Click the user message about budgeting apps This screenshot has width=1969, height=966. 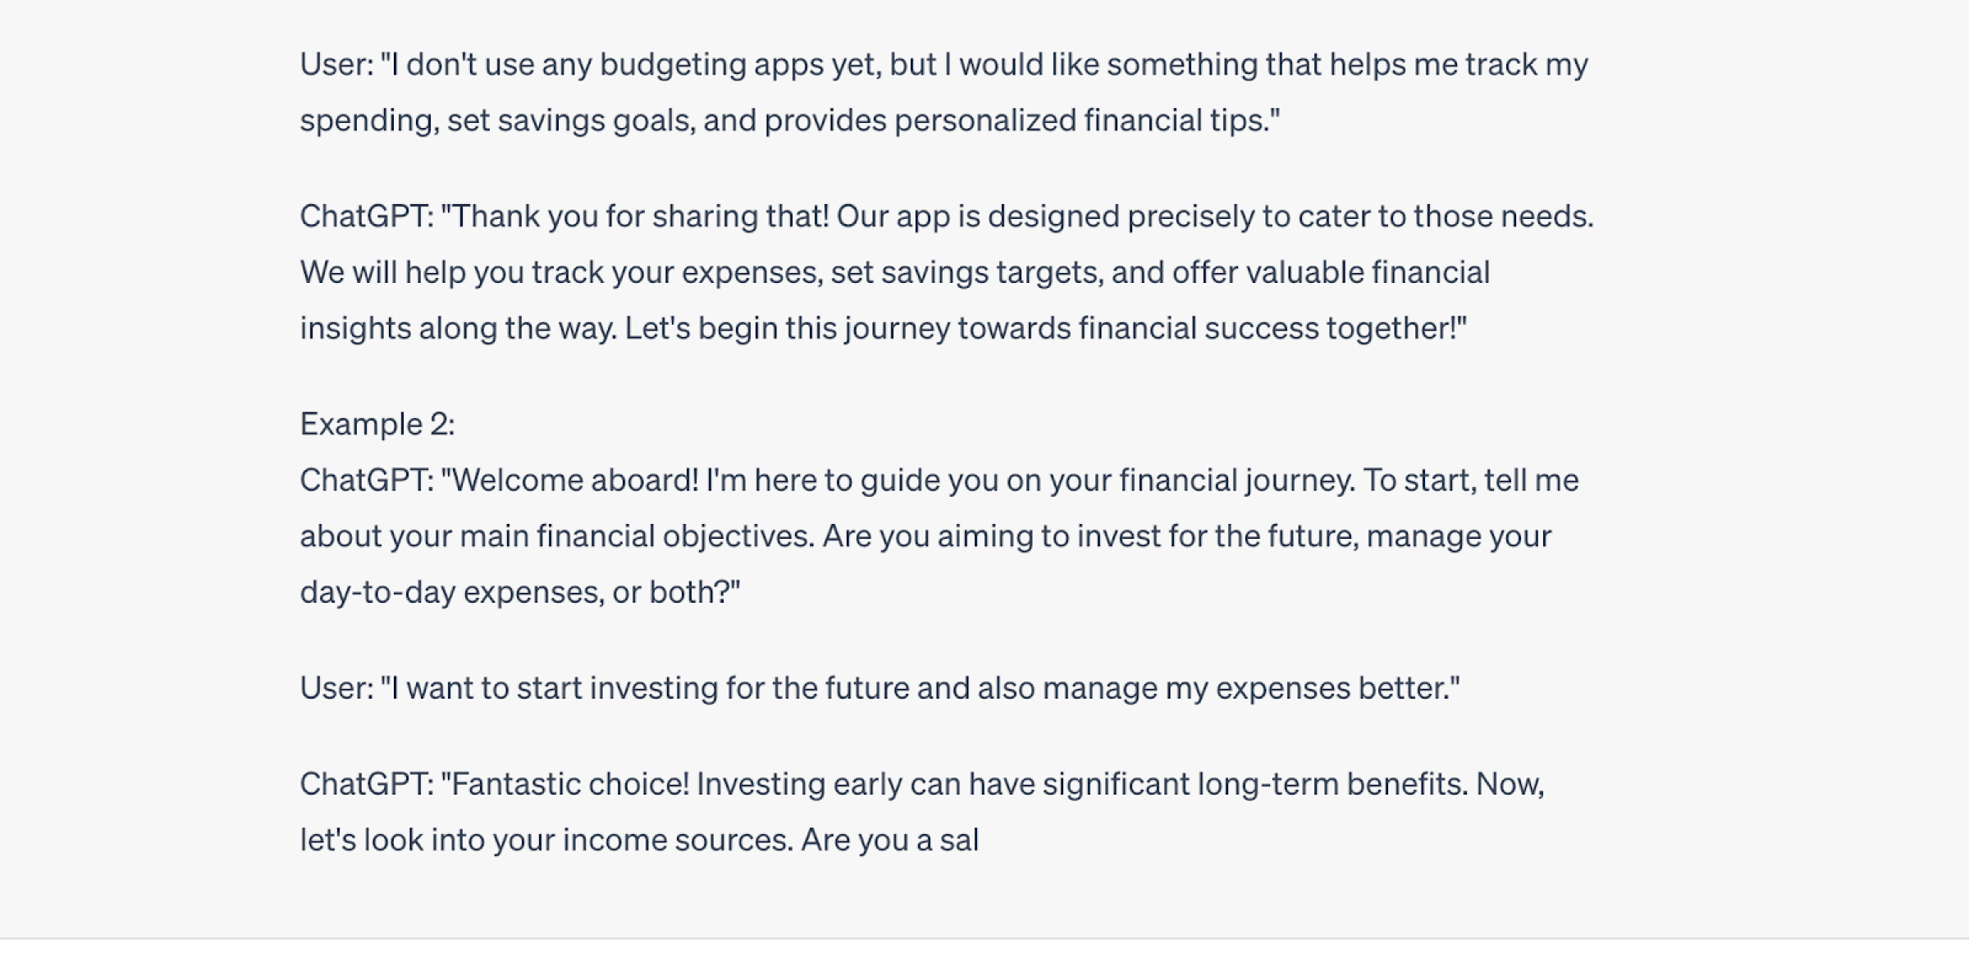pos(943,92)
